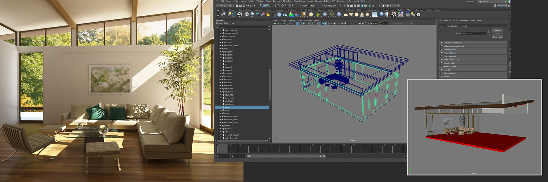Click the V-Ray sun light shelf icon
Screen dimensions: 548x182
tap(367, 15)
